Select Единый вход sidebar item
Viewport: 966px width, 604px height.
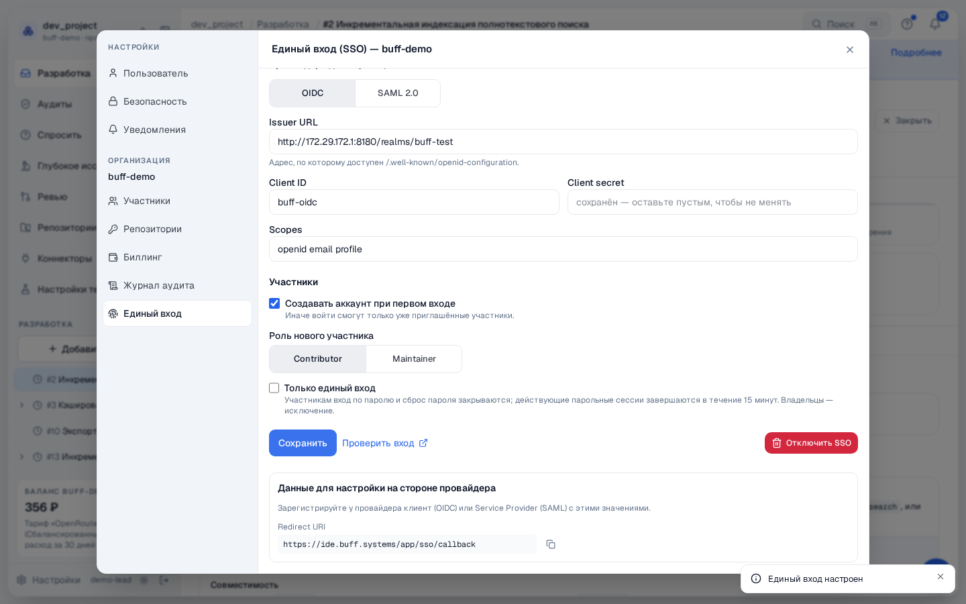[177, 313]
